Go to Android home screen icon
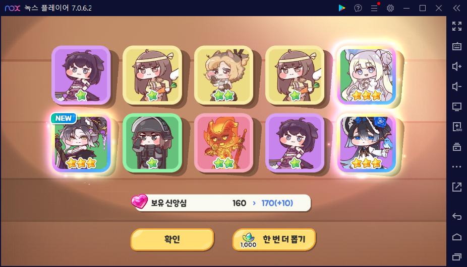 pyautogui.click(x=456, y=237)
